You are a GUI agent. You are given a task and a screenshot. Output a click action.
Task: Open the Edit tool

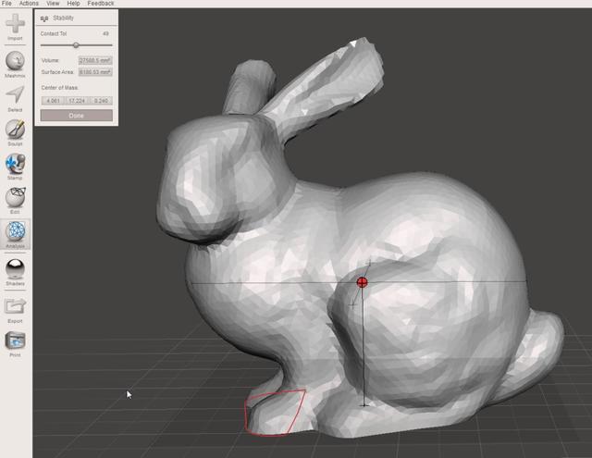16,197
